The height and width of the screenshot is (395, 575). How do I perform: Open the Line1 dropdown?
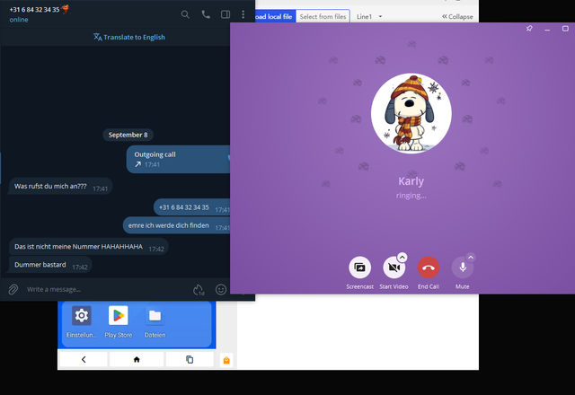[369, 16]
